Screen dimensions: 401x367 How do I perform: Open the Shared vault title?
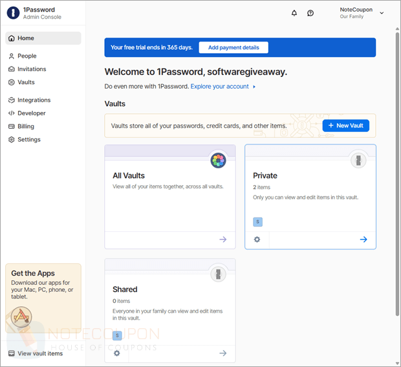125,289
